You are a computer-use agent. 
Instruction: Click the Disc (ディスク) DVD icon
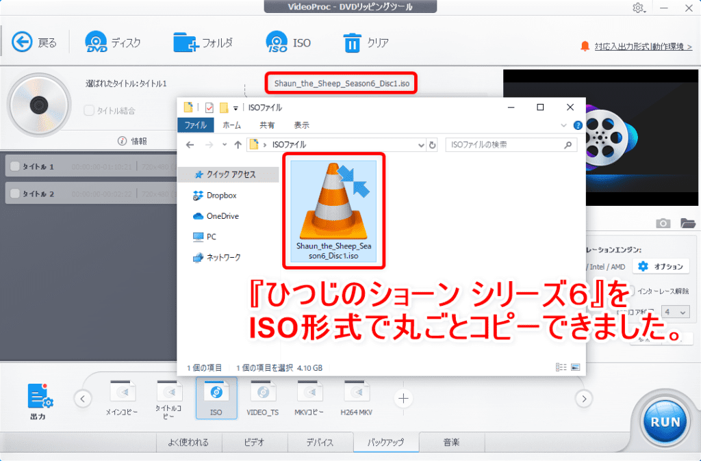click(97, 42)
